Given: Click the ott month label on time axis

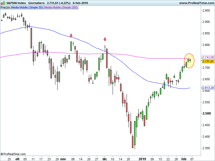Looking at the screenshot, I should tap(17, 159).
